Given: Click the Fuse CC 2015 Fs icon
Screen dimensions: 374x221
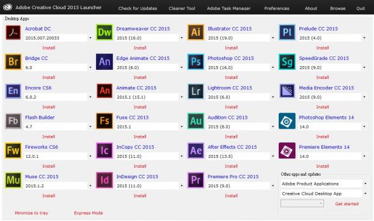Looking at the screenshot, I should click(x=105, y=121).
